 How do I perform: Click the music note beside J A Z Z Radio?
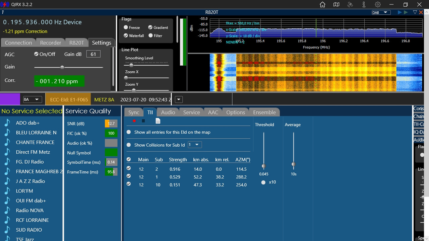pyautogui.click(x=7, y=181)
